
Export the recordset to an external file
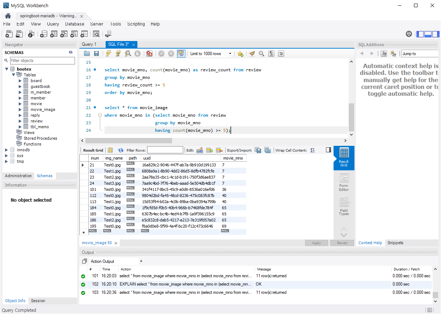[258, 150]
